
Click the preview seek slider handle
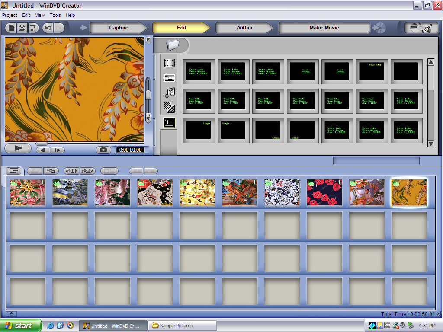(x=42, y=144)
